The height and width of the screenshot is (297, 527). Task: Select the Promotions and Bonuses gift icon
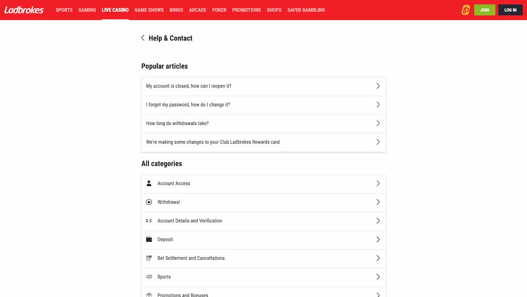point(149,294)
